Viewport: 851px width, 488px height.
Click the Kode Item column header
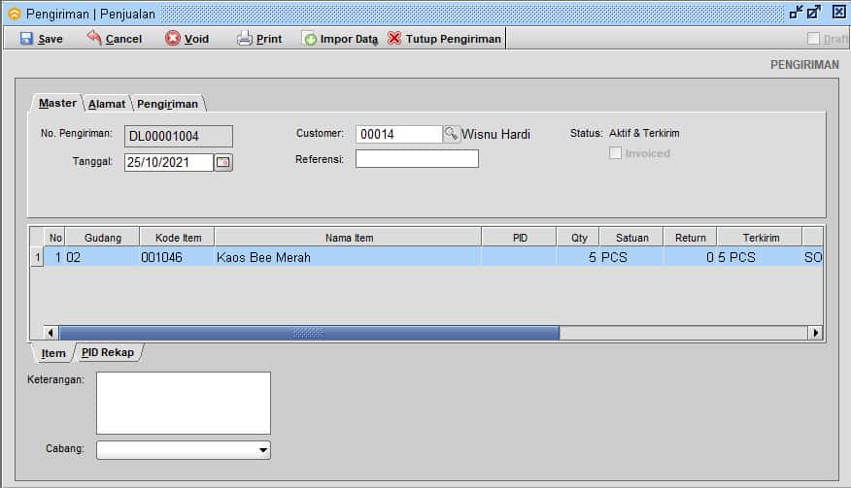[177, 238]
